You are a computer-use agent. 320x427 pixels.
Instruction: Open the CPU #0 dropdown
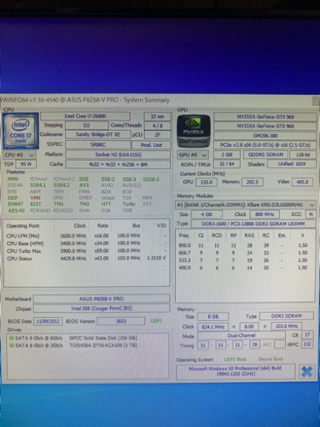(19, 155)
